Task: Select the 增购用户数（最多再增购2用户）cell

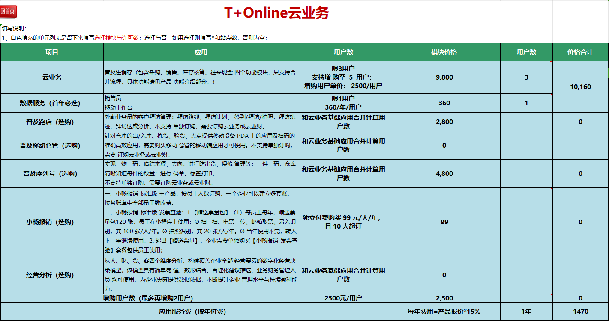Action: 150,298
